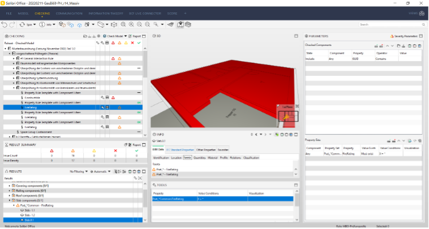Viewport: 429px width, 229px height.
Task: Click the Search input field
Action: [389, 25]
